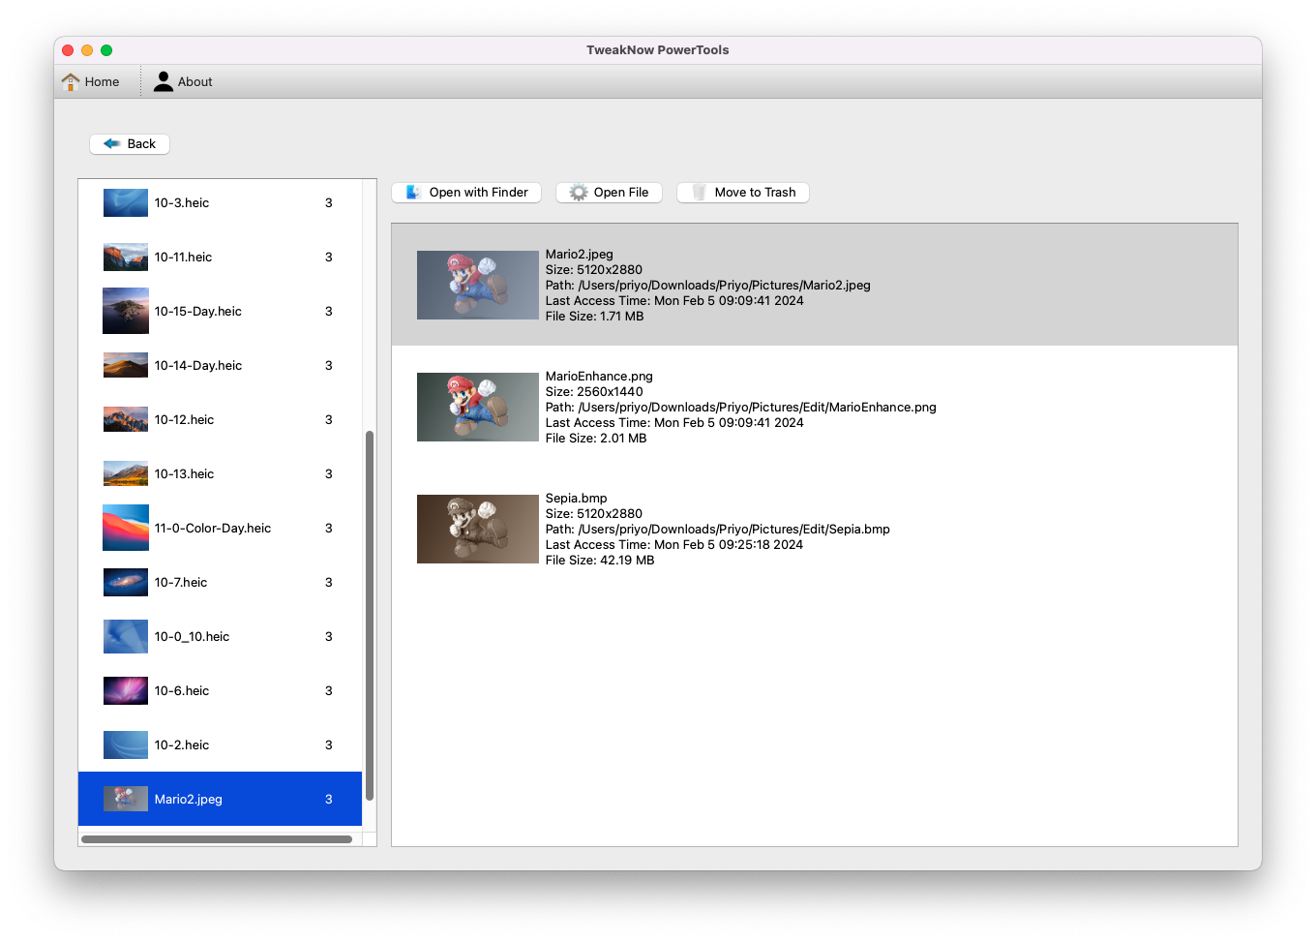Click the gear icon on Open File
The width and height of the screenshot is (1316, 942).
(579, 193)
